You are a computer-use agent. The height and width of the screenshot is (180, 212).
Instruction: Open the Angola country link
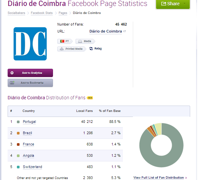tap(28, 156)
